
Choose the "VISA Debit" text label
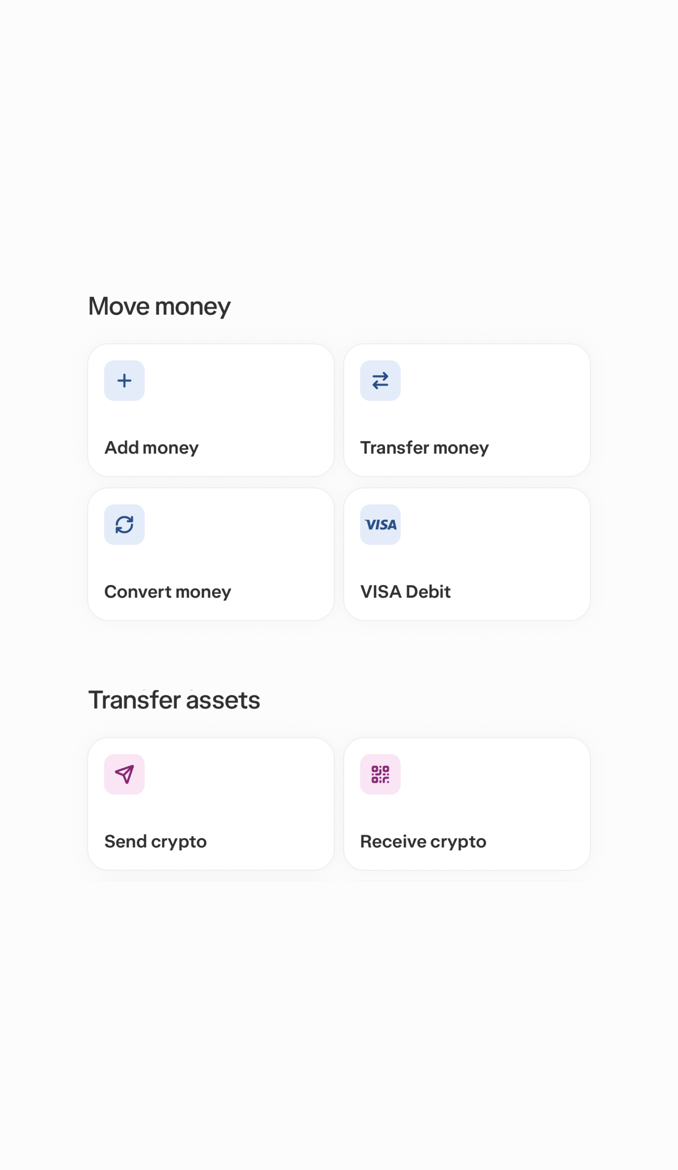(x=405, y=592)
